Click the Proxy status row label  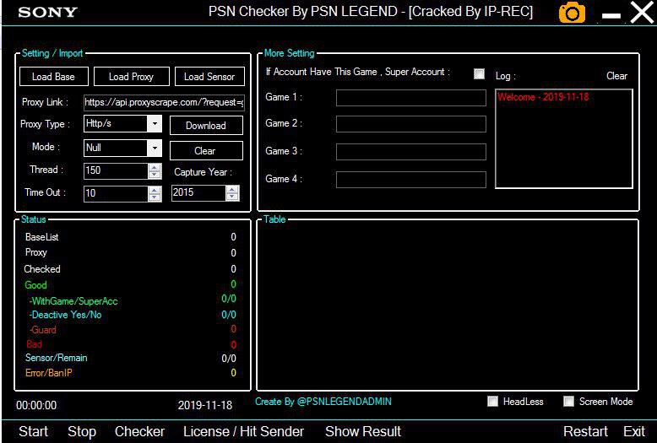point(36,252)
